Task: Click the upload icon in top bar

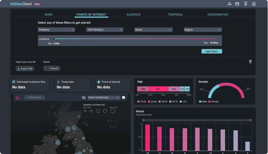Action: 246,4
